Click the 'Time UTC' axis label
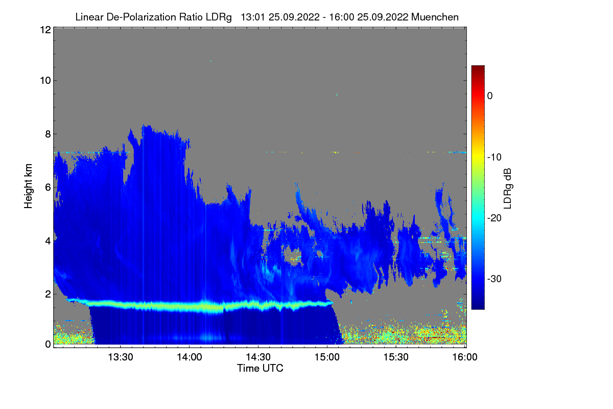The height and width of the screenshot is (409, 613). tap(260, 368)
